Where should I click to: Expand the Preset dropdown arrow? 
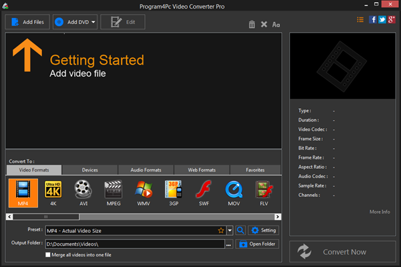coord(230,230)
